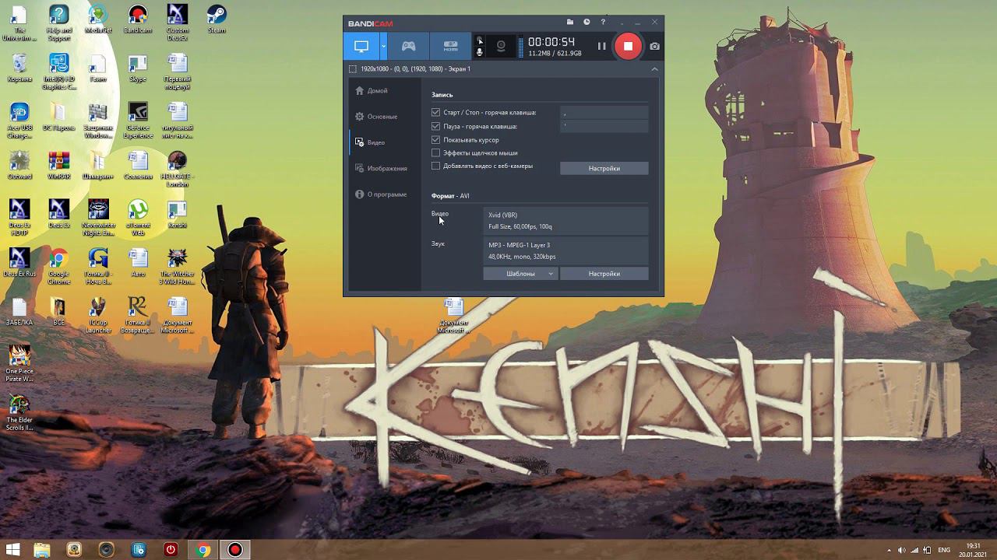Open screen recording mode dropdown arrow
The width and height of the screenshot is (997, 560).
[x=383, y=46]
